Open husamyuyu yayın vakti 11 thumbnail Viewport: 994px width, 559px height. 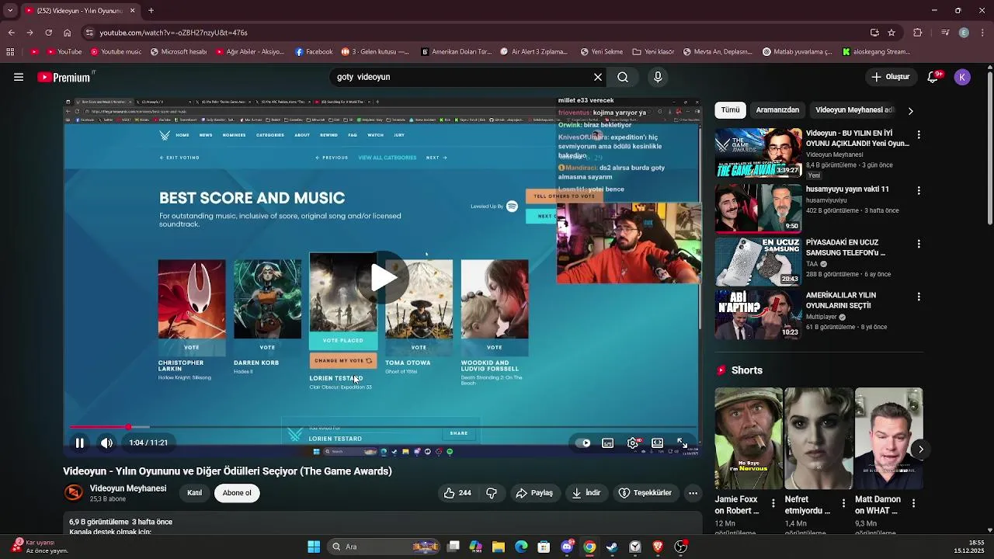pyautogui.click(x=759, y=208)
